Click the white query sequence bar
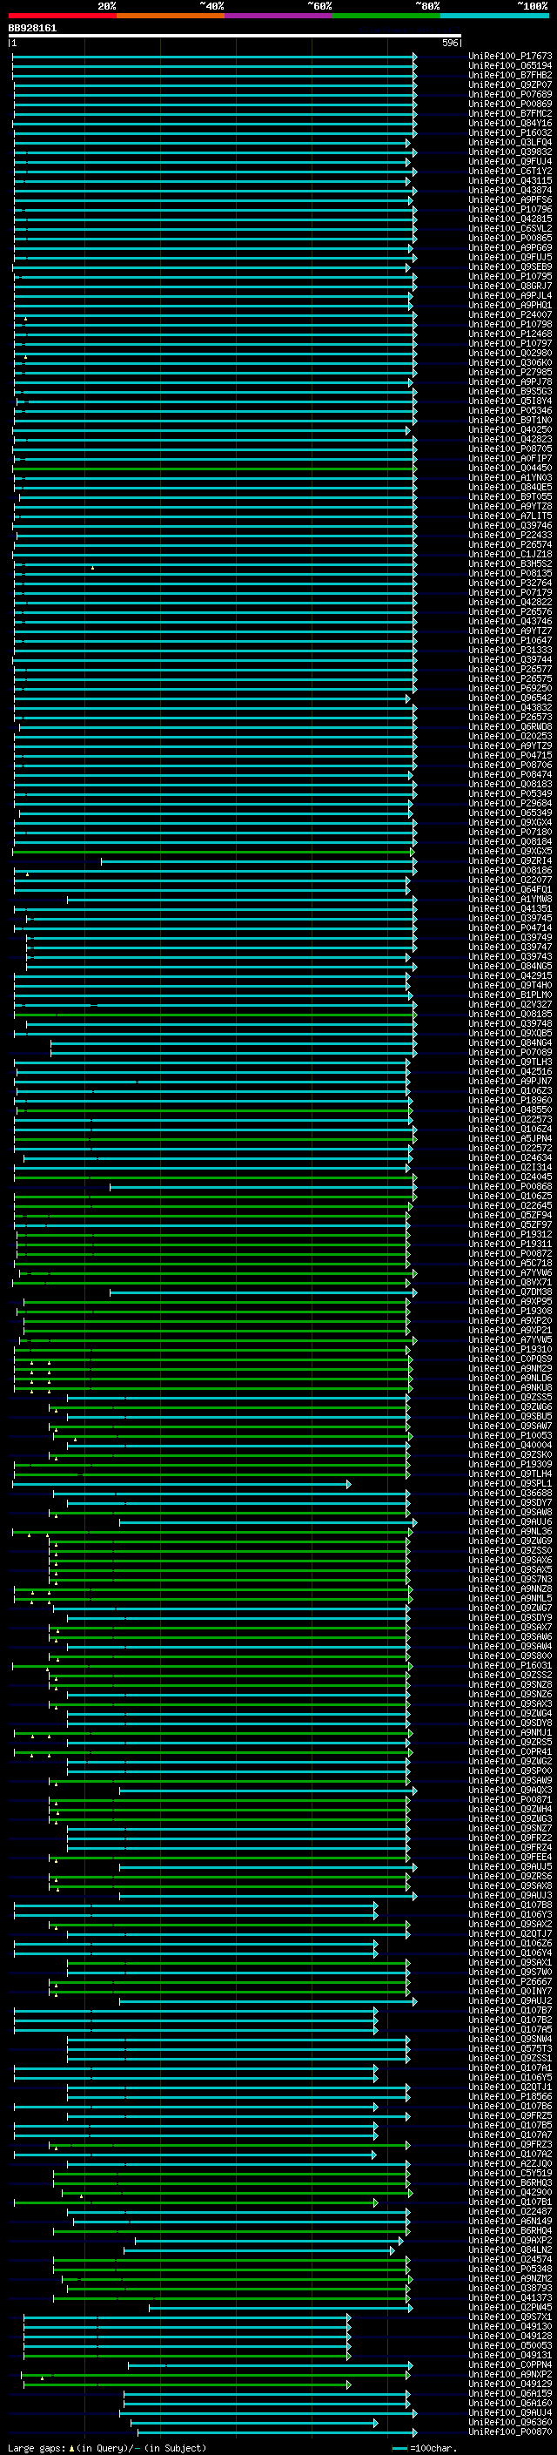The height and width of the screenshot is (2455, 557). click(x=235, y=37)
